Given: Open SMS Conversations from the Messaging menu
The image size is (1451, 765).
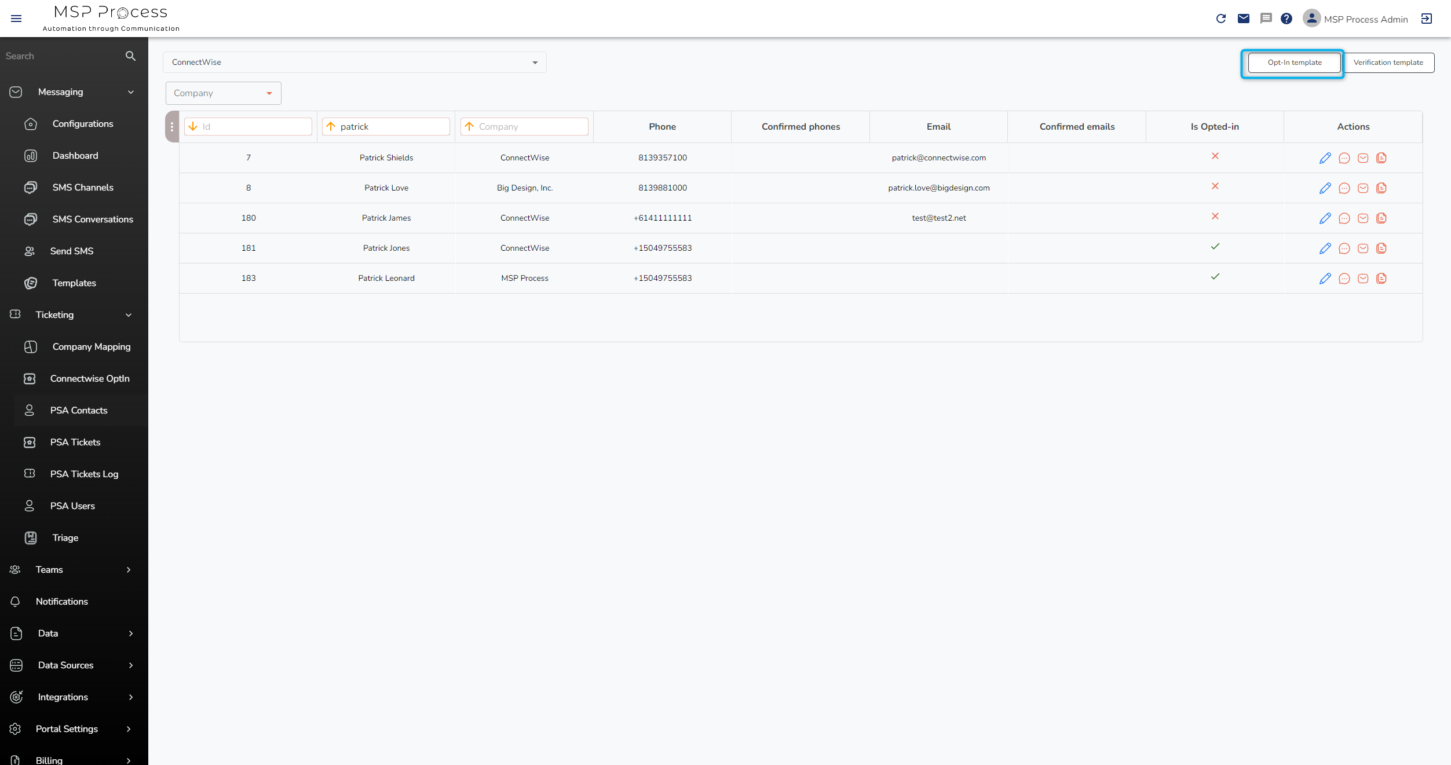Looking at the screenshot, I should (x=93, y=219).
